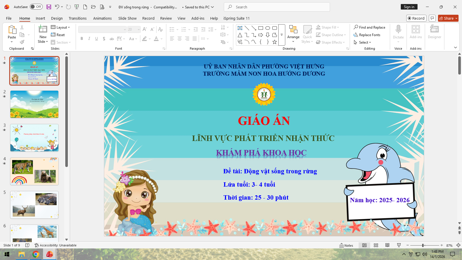Image resolution: width=462 pixels, height=260 pixels.
Task: Click the Share button
Action: (448, 18)
